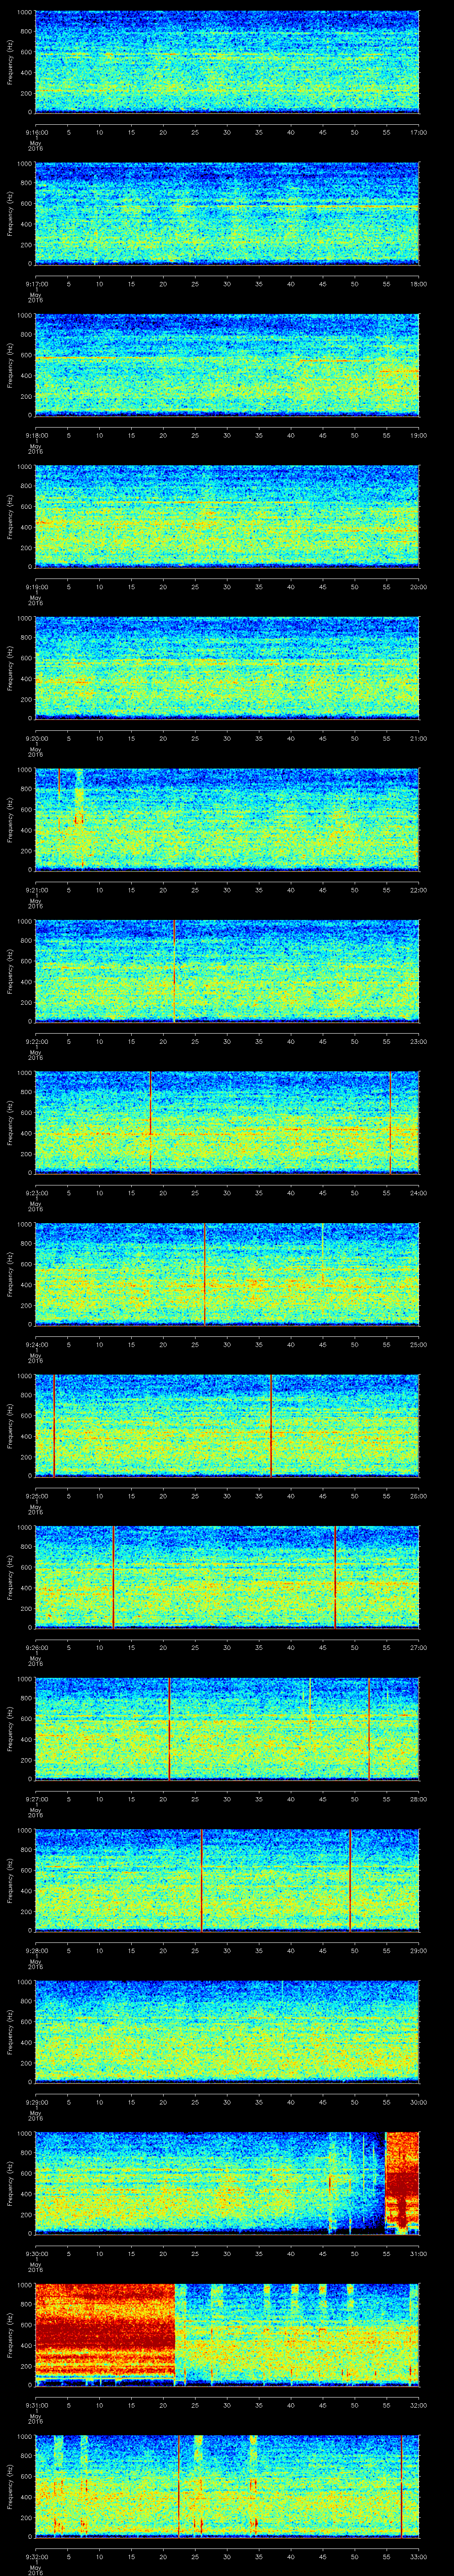454x2576 pixels.
Task: Click the "9:24:00" time axis label
Action: tap(36, 1344)
